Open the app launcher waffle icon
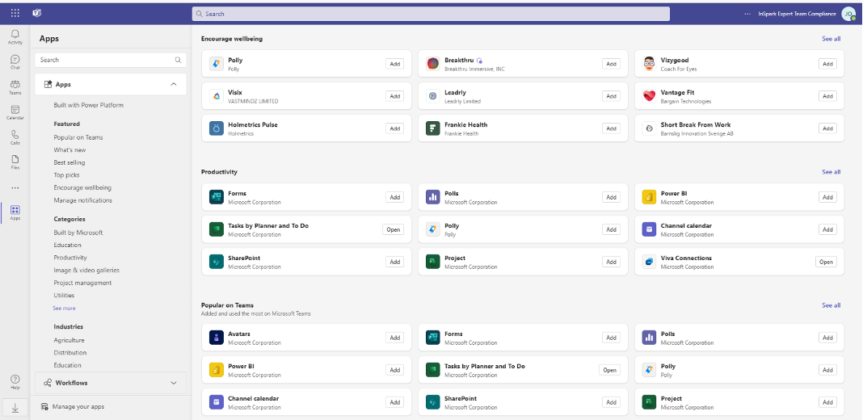 point(15,13)
